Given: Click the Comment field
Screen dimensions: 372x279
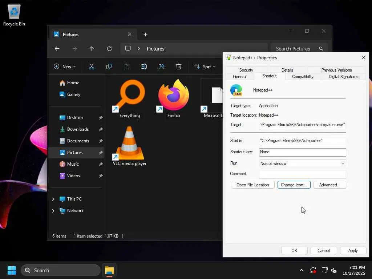Looking at the screenshot, I should 303,174.
